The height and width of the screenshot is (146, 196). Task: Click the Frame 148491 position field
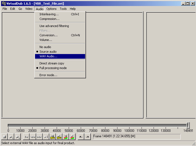pos(137,136)
